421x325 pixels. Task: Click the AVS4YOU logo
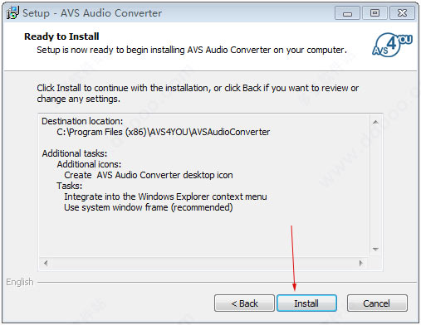click(392, 45)
